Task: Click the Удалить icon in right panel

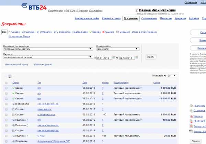Action: [x=191, y=116]
